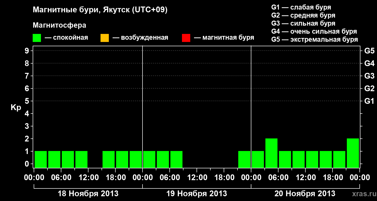
Task: Select the chart title "Магнитные бури, Якутск (UTC+09)"
Action: [x=100, y=10]
